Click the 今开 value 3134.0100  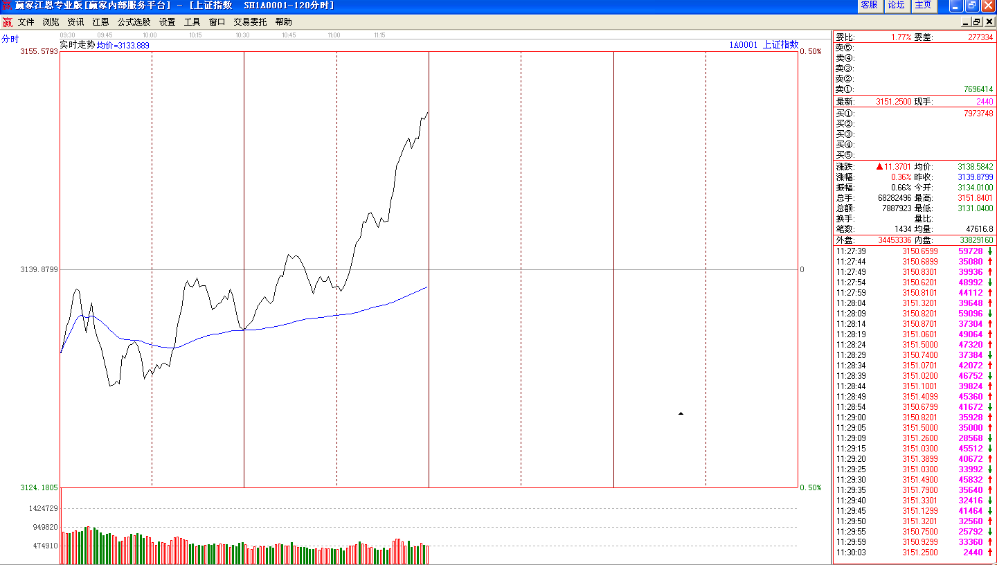[x=976, y=188]
